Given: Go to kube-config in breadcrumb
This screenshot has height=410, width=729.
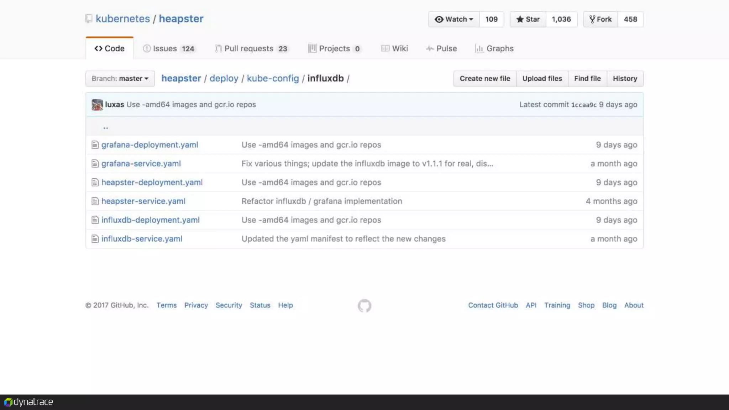Looking at the screenshot, I should click(x=273, y=79).
